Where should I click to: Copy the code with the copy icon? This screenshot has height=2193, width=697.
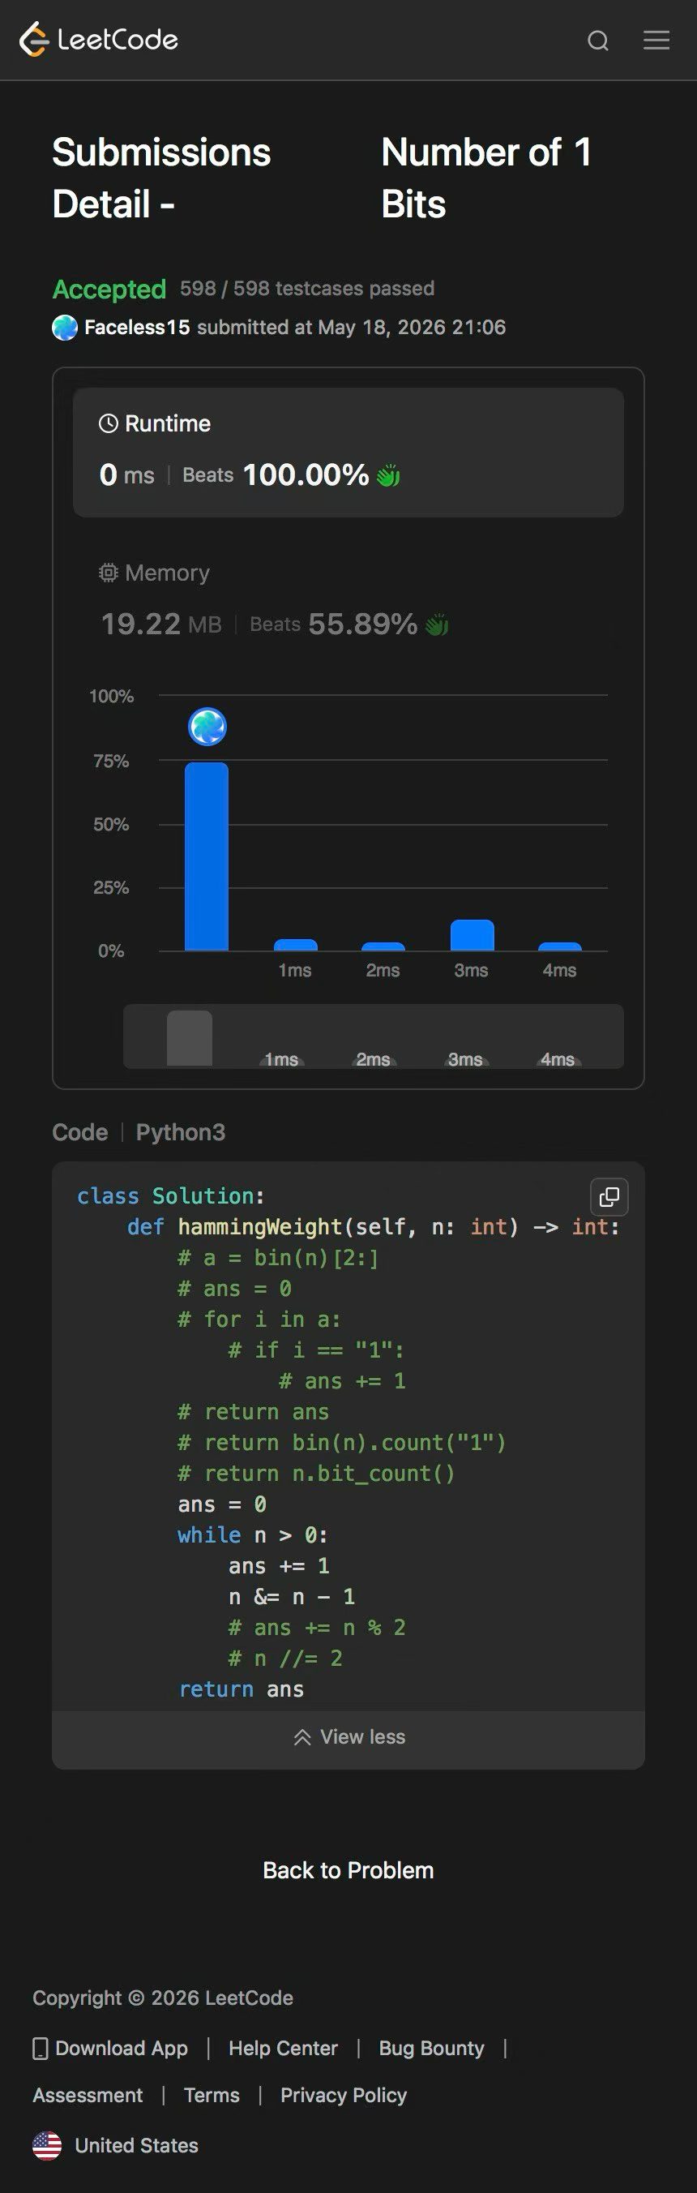coord(609,1197)
